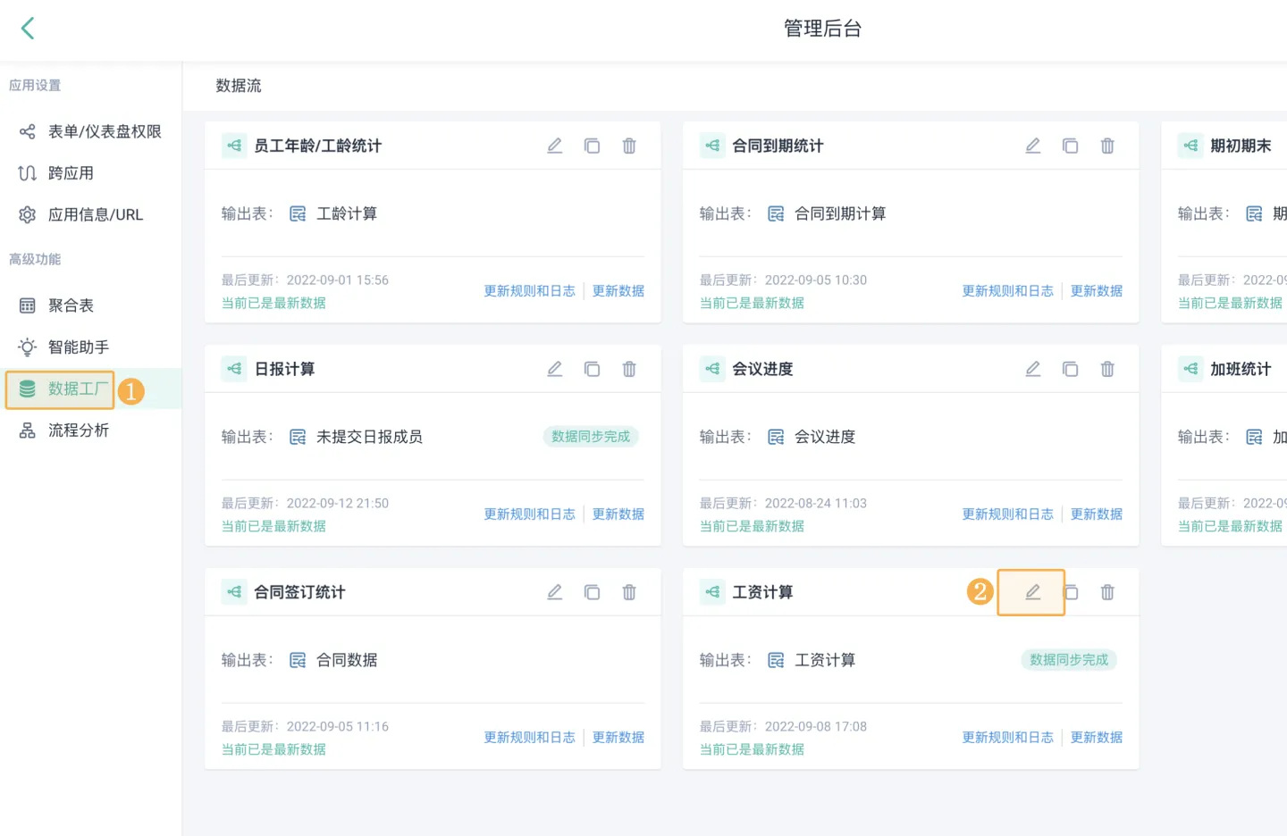Click the flow icon beside 会议进度
Screen dimensions: 1287x836
pyautogui.click(x=712, y=369)
